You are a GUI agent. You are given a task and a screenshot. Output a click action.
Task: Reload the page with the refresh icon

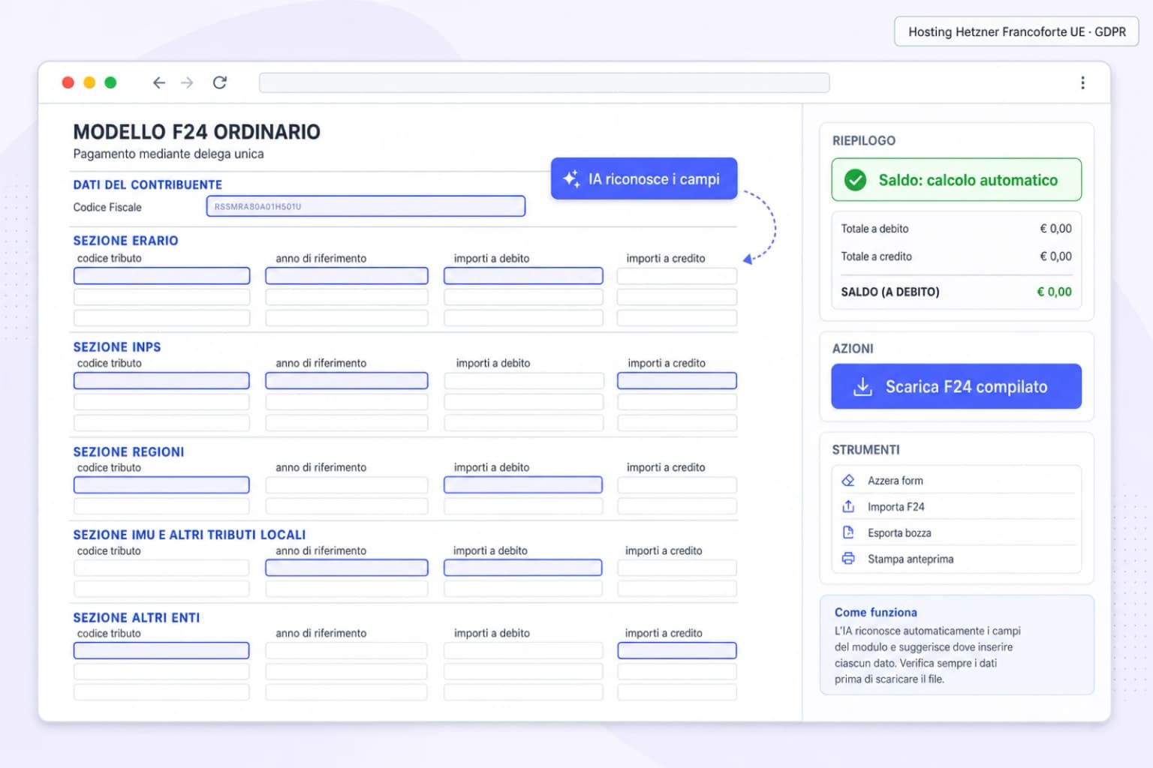point(220,82)
